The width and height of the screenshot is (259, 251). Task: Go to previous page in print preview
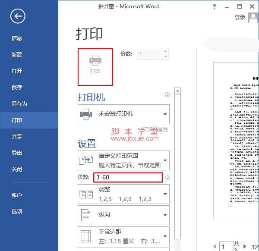click(x=215, y=247)
